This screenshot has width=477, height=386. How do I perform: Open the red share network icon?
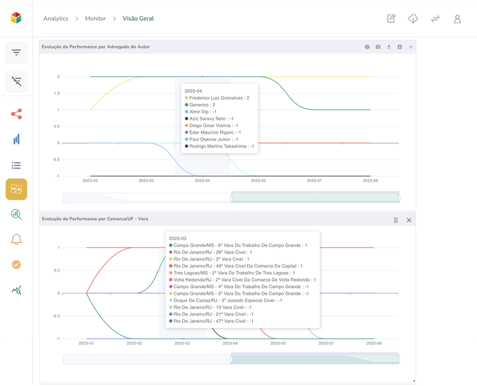click(x=16, y=114)
